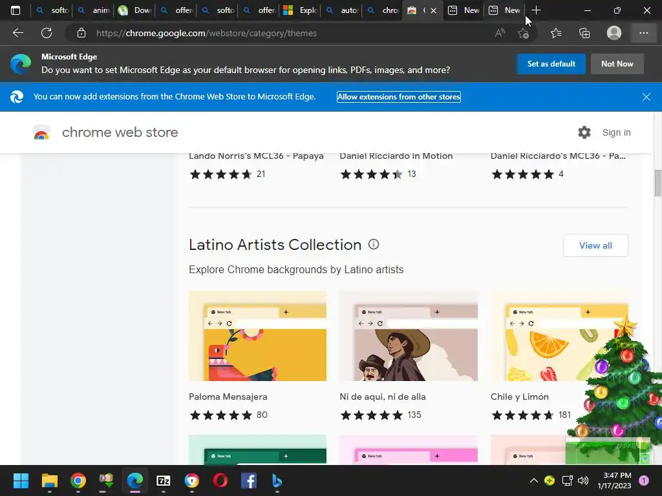Open 7-Zip from the taskbar
Screen dimensions: 662x496
(164, 480)
